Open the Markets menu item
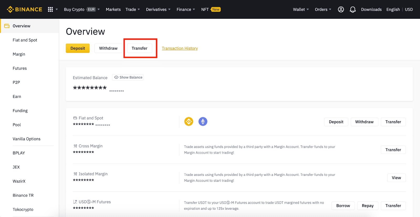Viewport: 420px width, 217px height. (x=113, y=9)
